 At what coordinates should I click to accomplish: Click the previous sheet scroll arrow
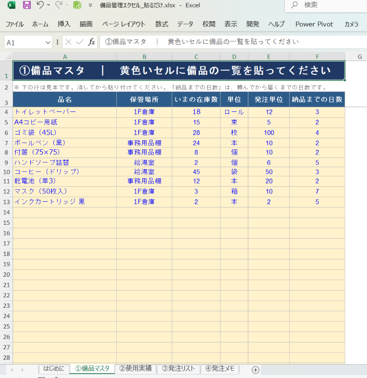click(x=12, y=369)
